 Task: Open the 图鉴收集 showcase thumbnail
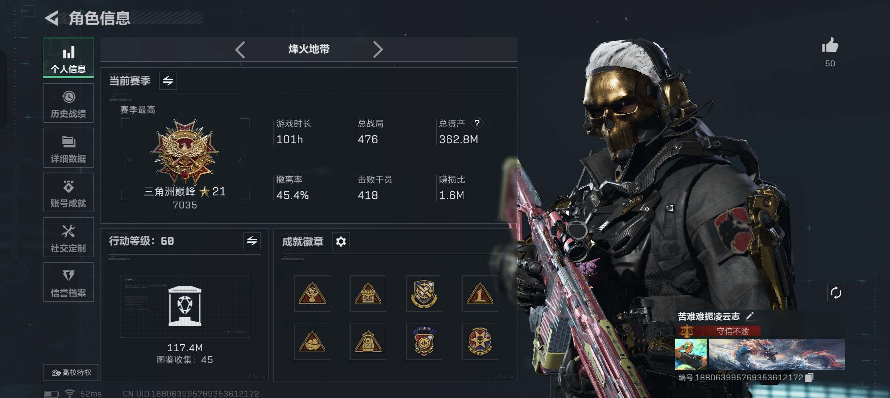click(x=185, y=306)
